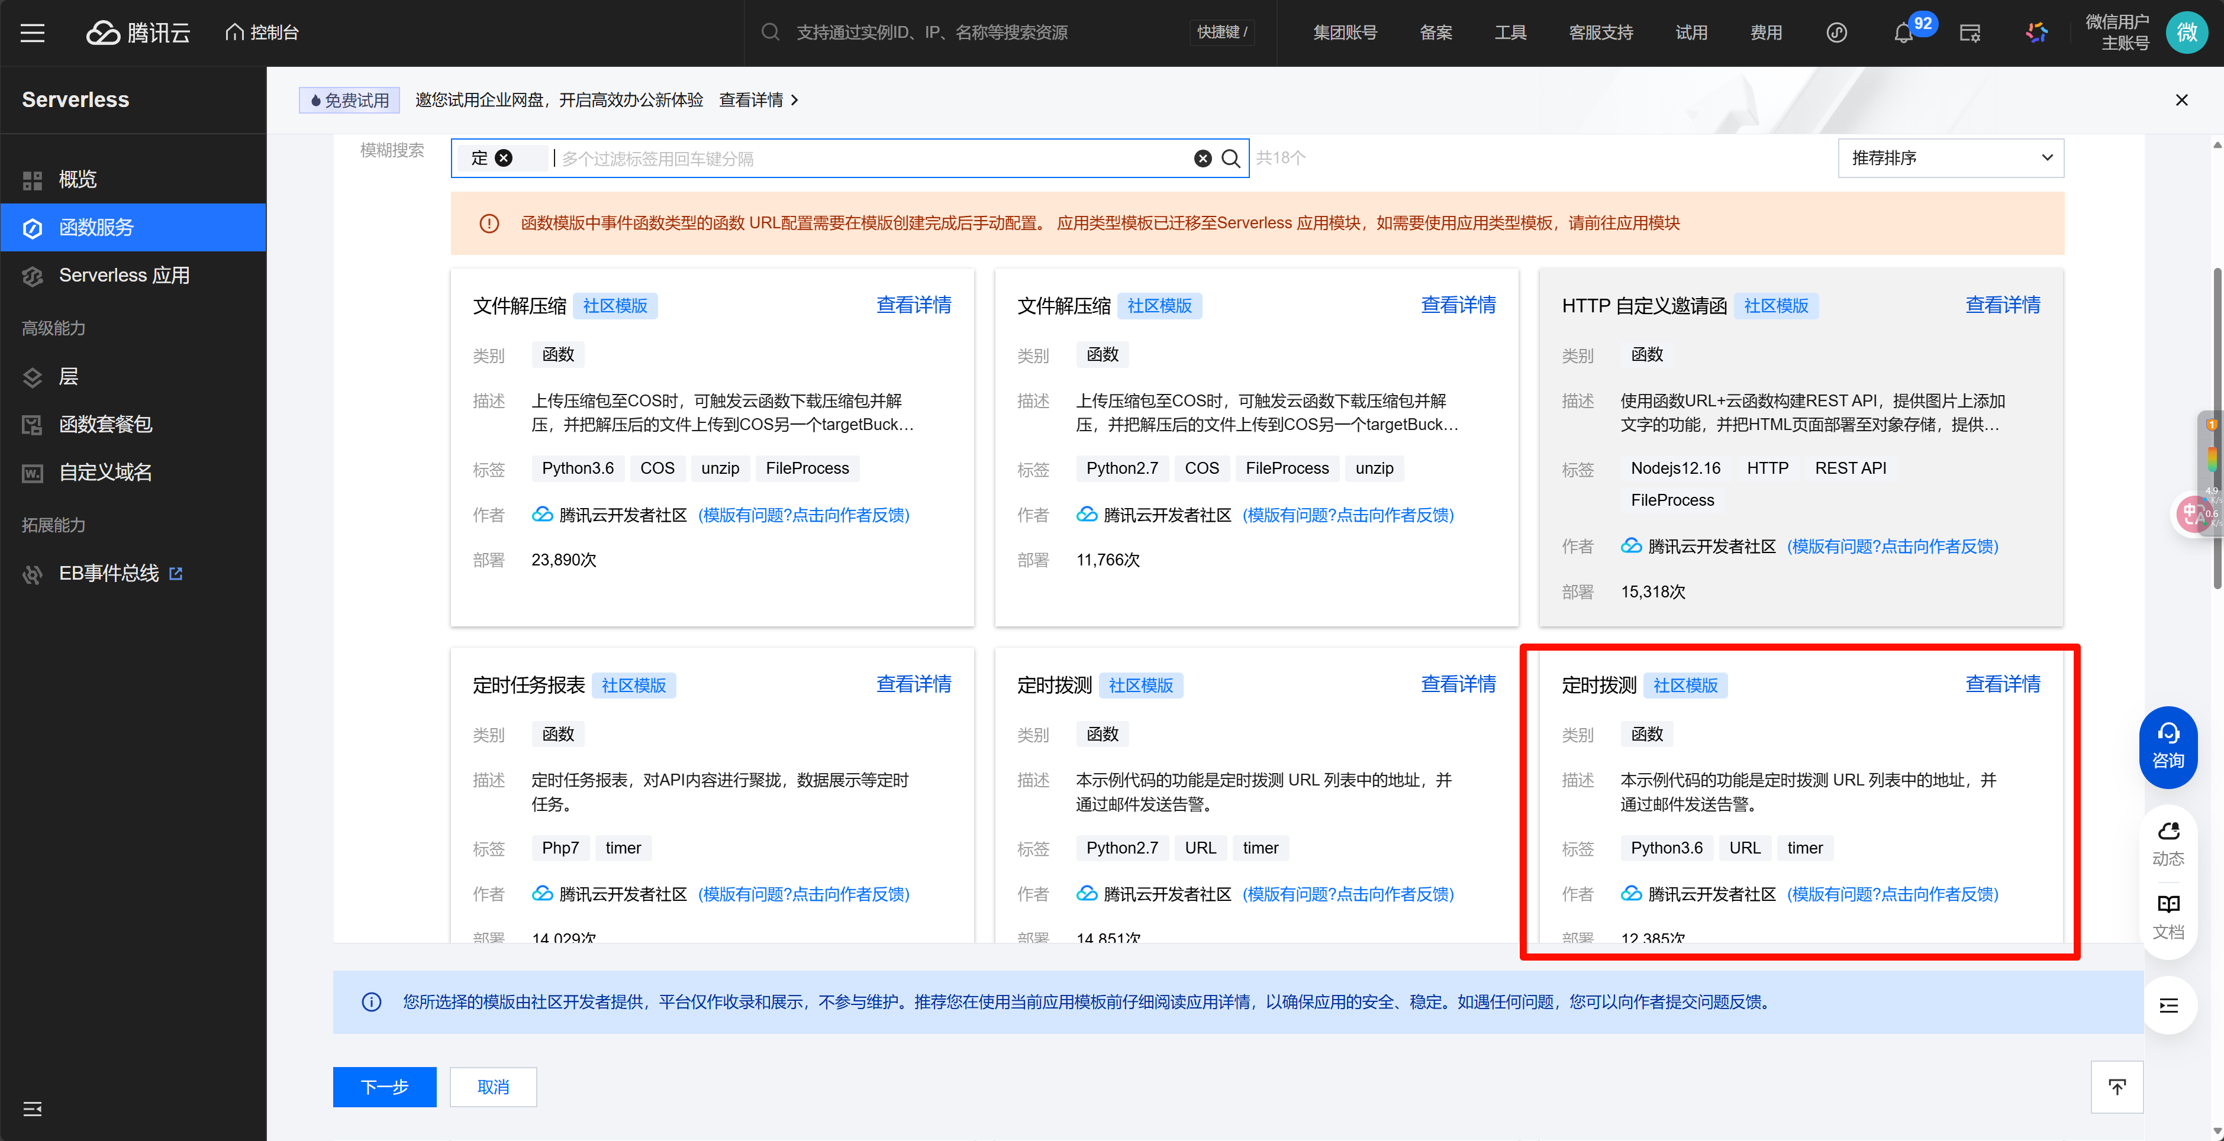Collapse sidebar using bottom-left icon
This screenshot has width=2224, height=1141.
pos(32,1109)
